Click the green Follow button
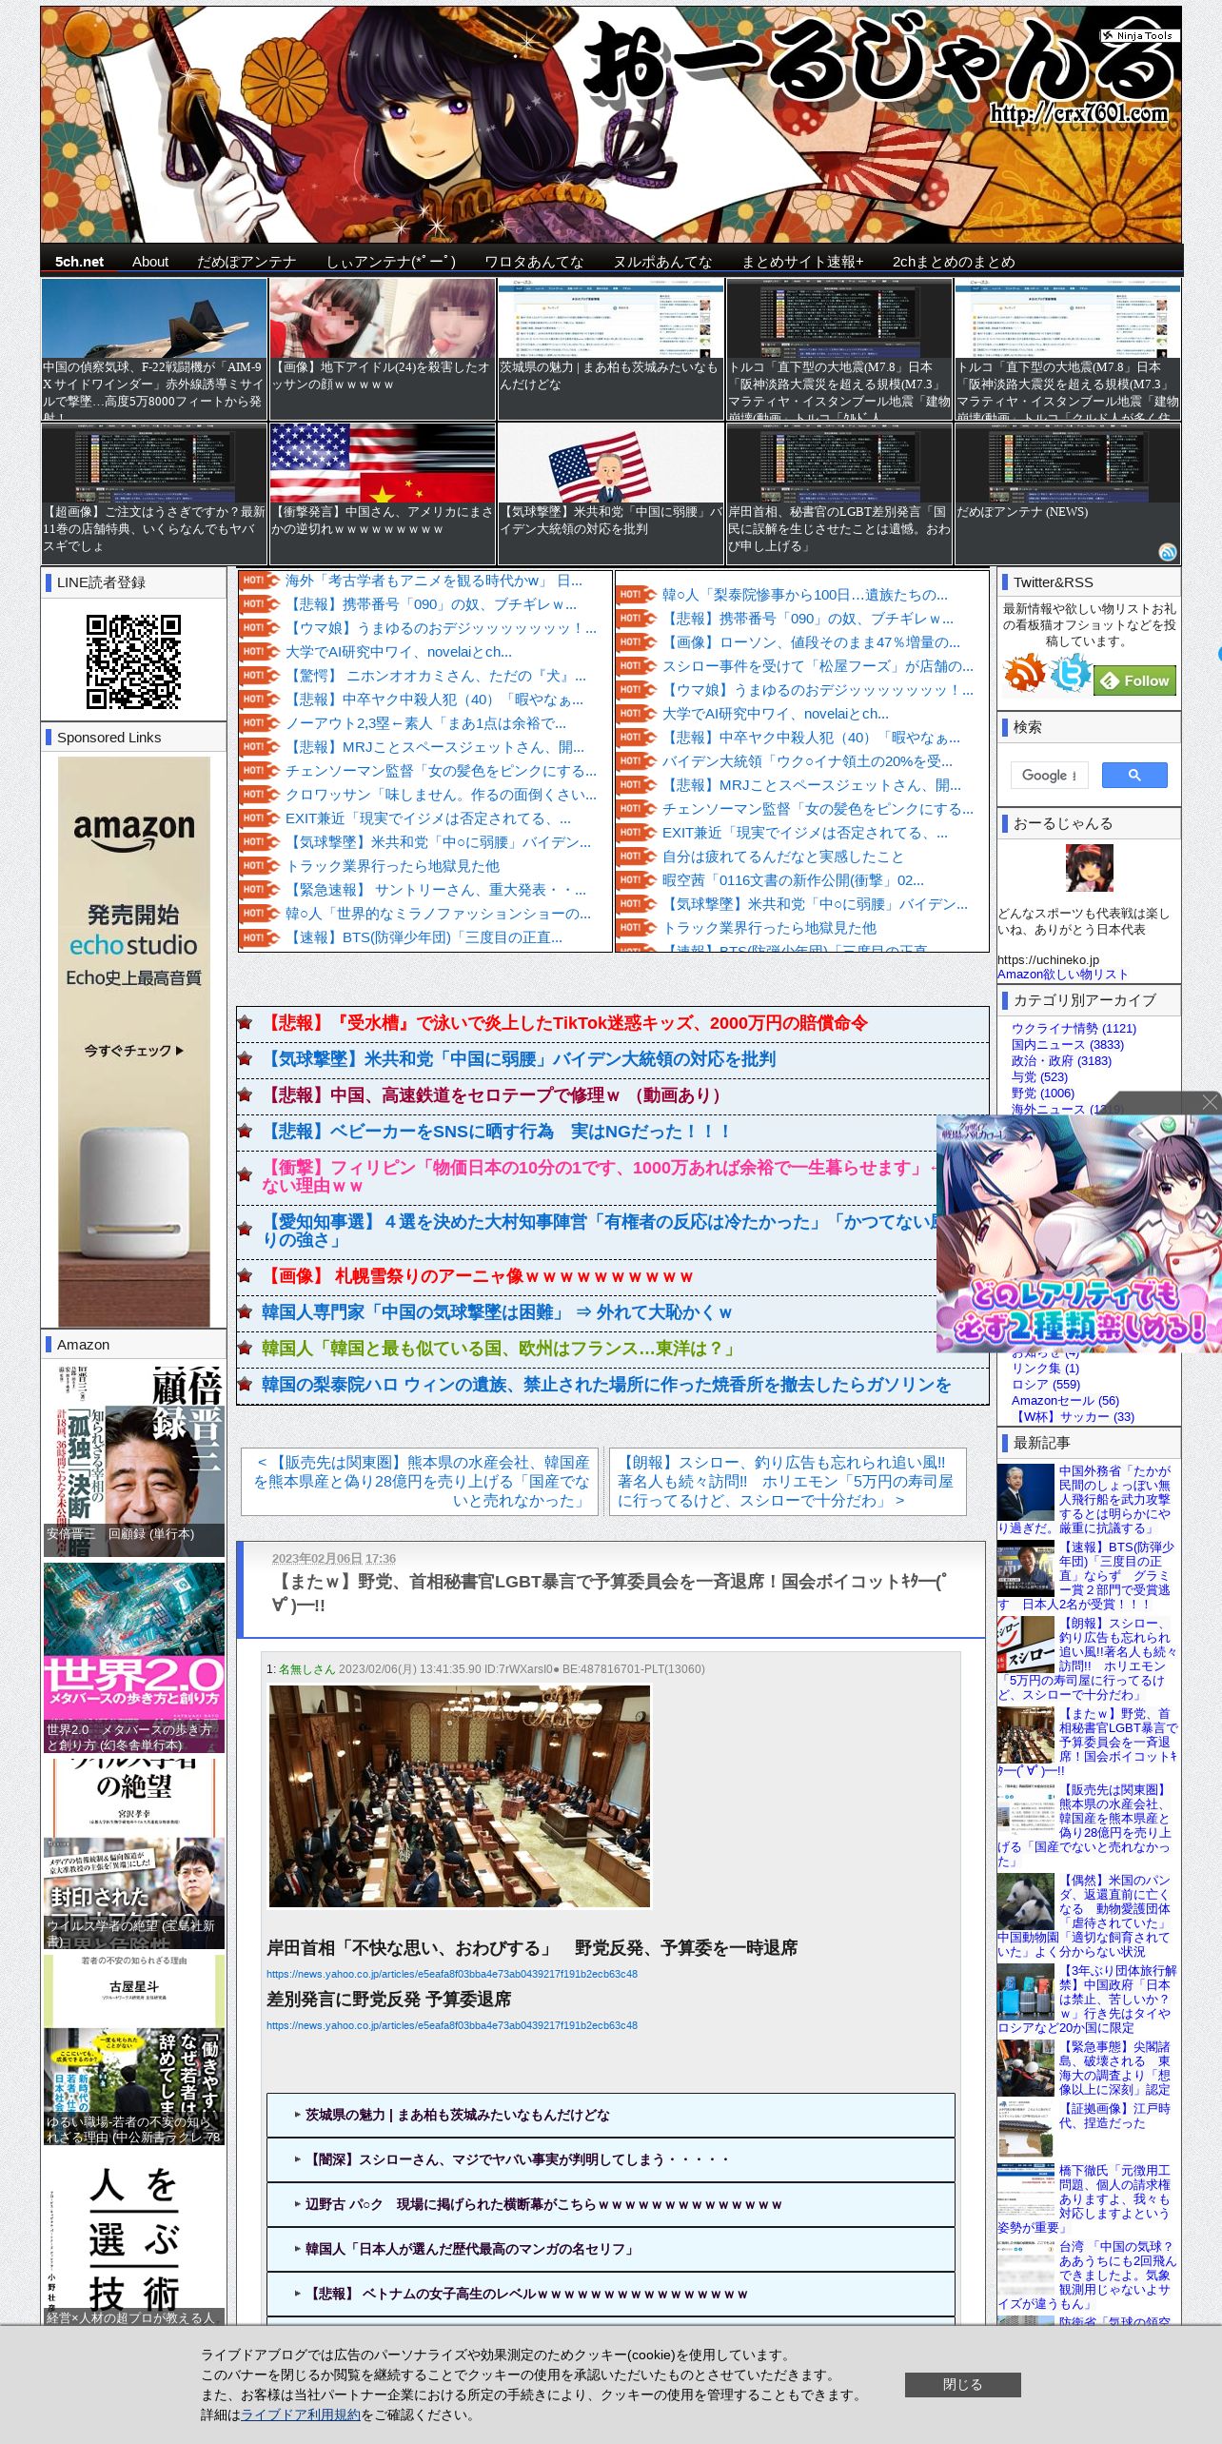Screen dimensions: 1222x2444 [x=1135, y=680]
